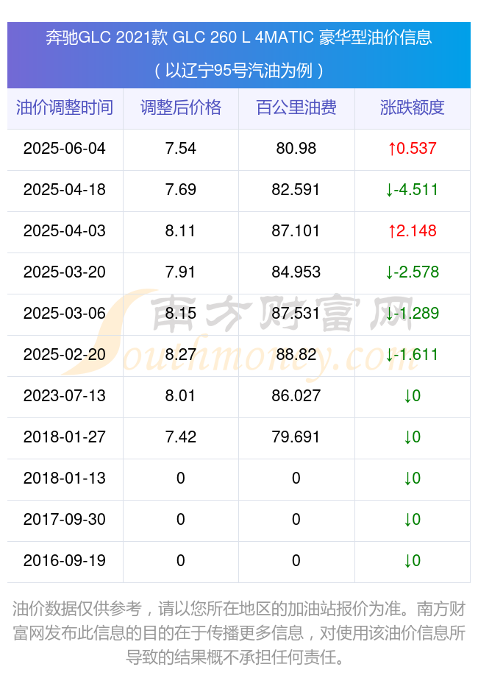Click the disclaimer text 油价数据仅供参考

(x=77, y=609)
